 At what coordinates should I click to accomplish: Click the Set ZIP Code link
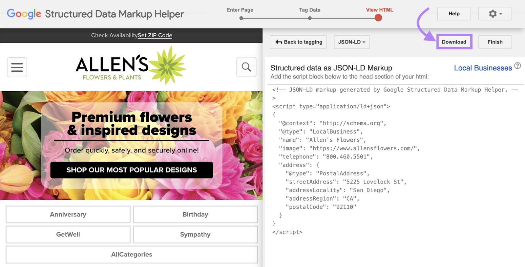pos(155,35)
